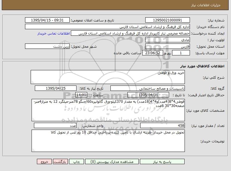Click the توضیحات خریدار text area
The width and height of the screenshot is (231, 171).
tap(108, 141)
